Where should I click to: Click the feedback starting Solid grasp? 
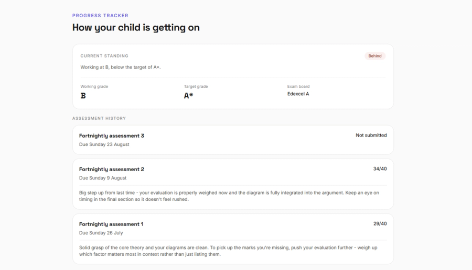click(x=228, y=251)
